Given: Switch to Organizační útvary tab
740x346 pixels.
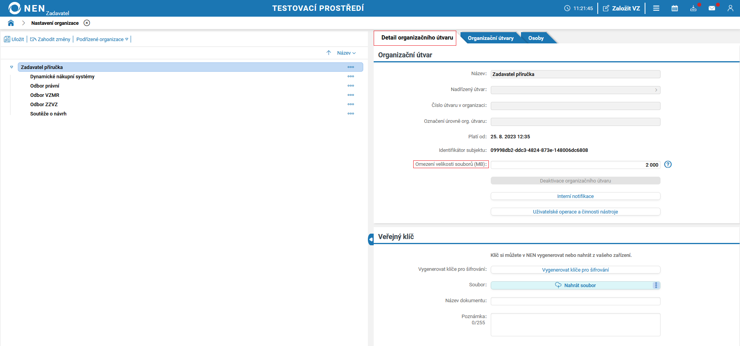Looking at the screenshot, I should pyautogui.click(x=490, y=38).
